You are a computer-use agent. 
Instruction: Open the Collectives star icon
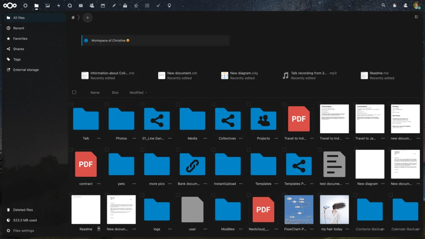point(136,5)
